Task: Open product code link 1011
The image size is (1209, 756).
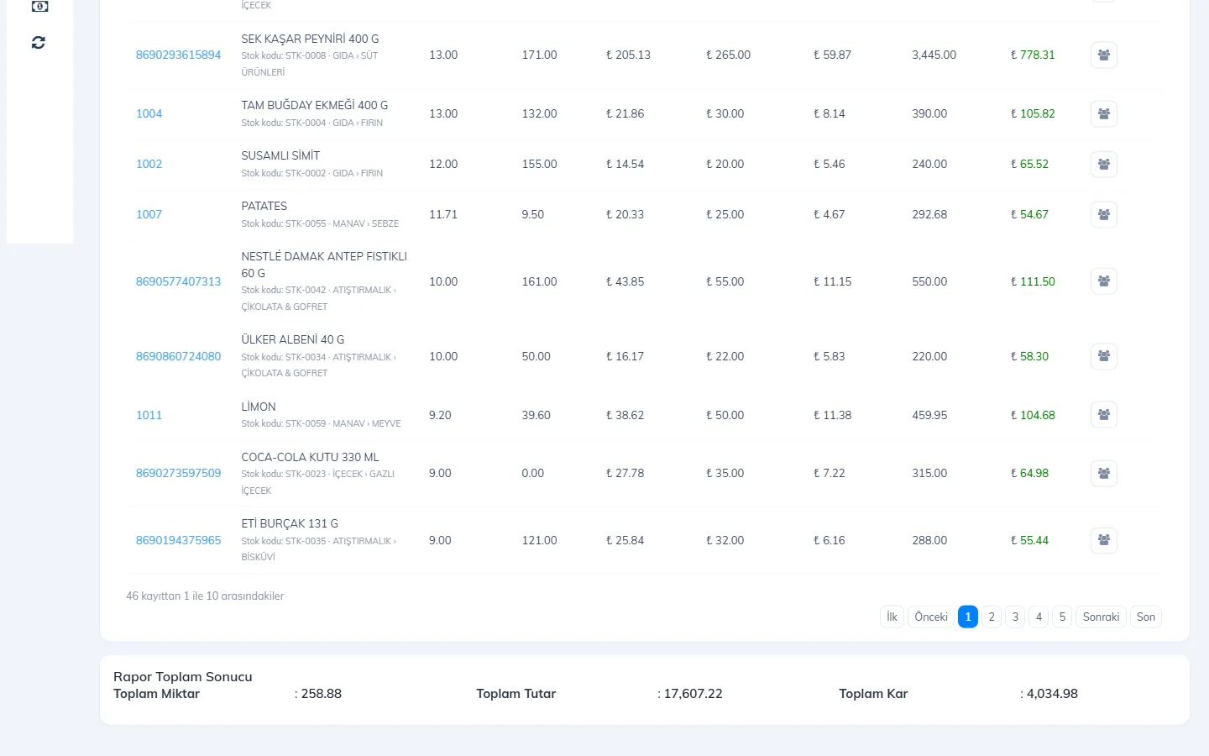Action: [149, 415]
